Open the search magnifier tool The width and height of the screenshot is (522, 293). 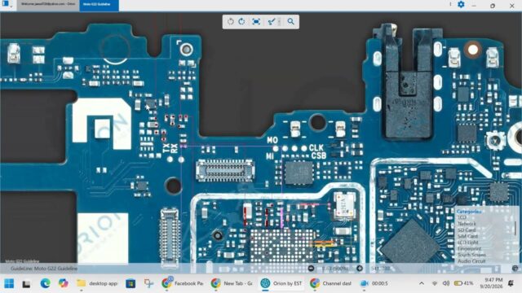click(x=291, y=22)
